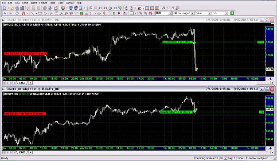Click the parallel channel lines tool
277x161 pixels.
[77, 13]
